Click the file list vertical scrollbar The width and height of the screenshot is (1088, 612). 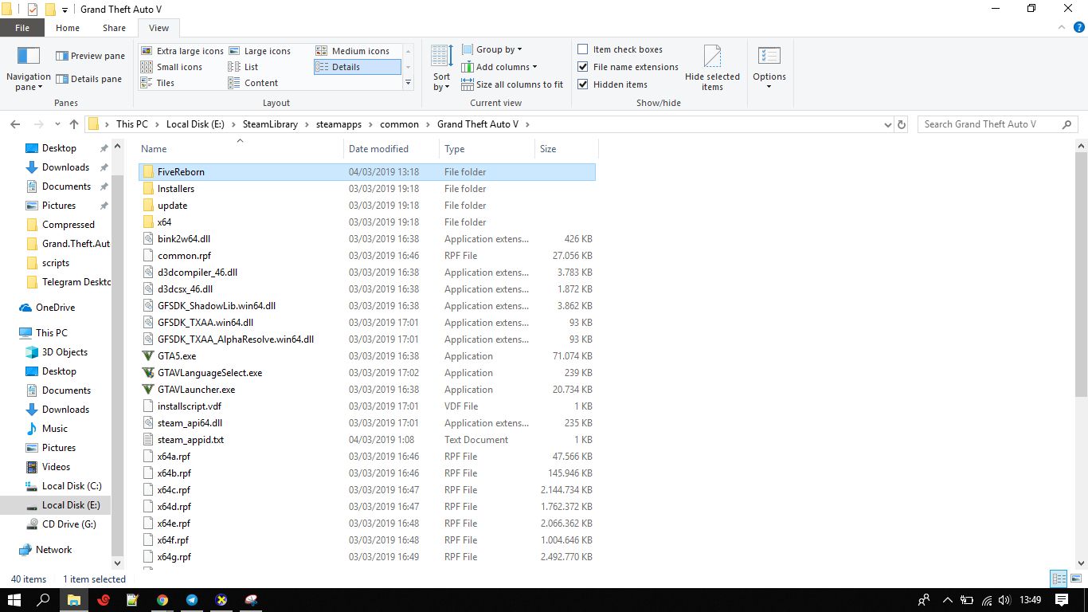1081,273
